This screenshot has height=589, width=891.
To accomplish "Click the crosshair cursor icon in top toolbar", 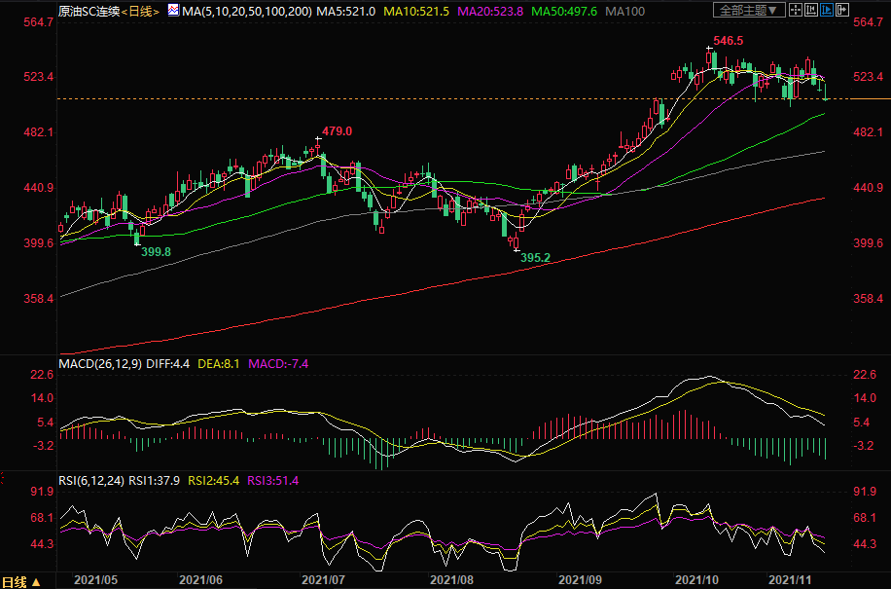I will point(796,11).
